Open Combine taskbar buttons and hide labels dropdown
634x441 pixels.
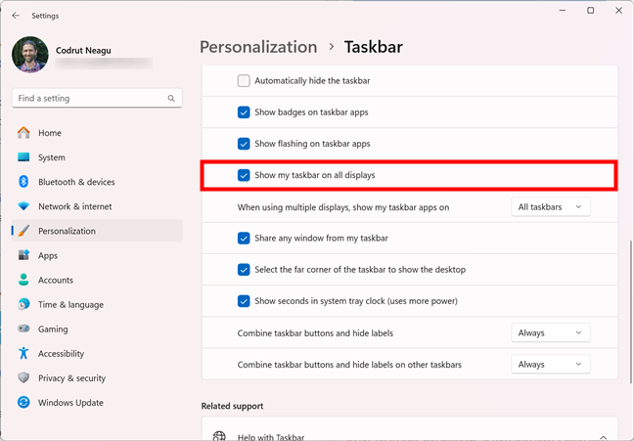tap(550, 332)
